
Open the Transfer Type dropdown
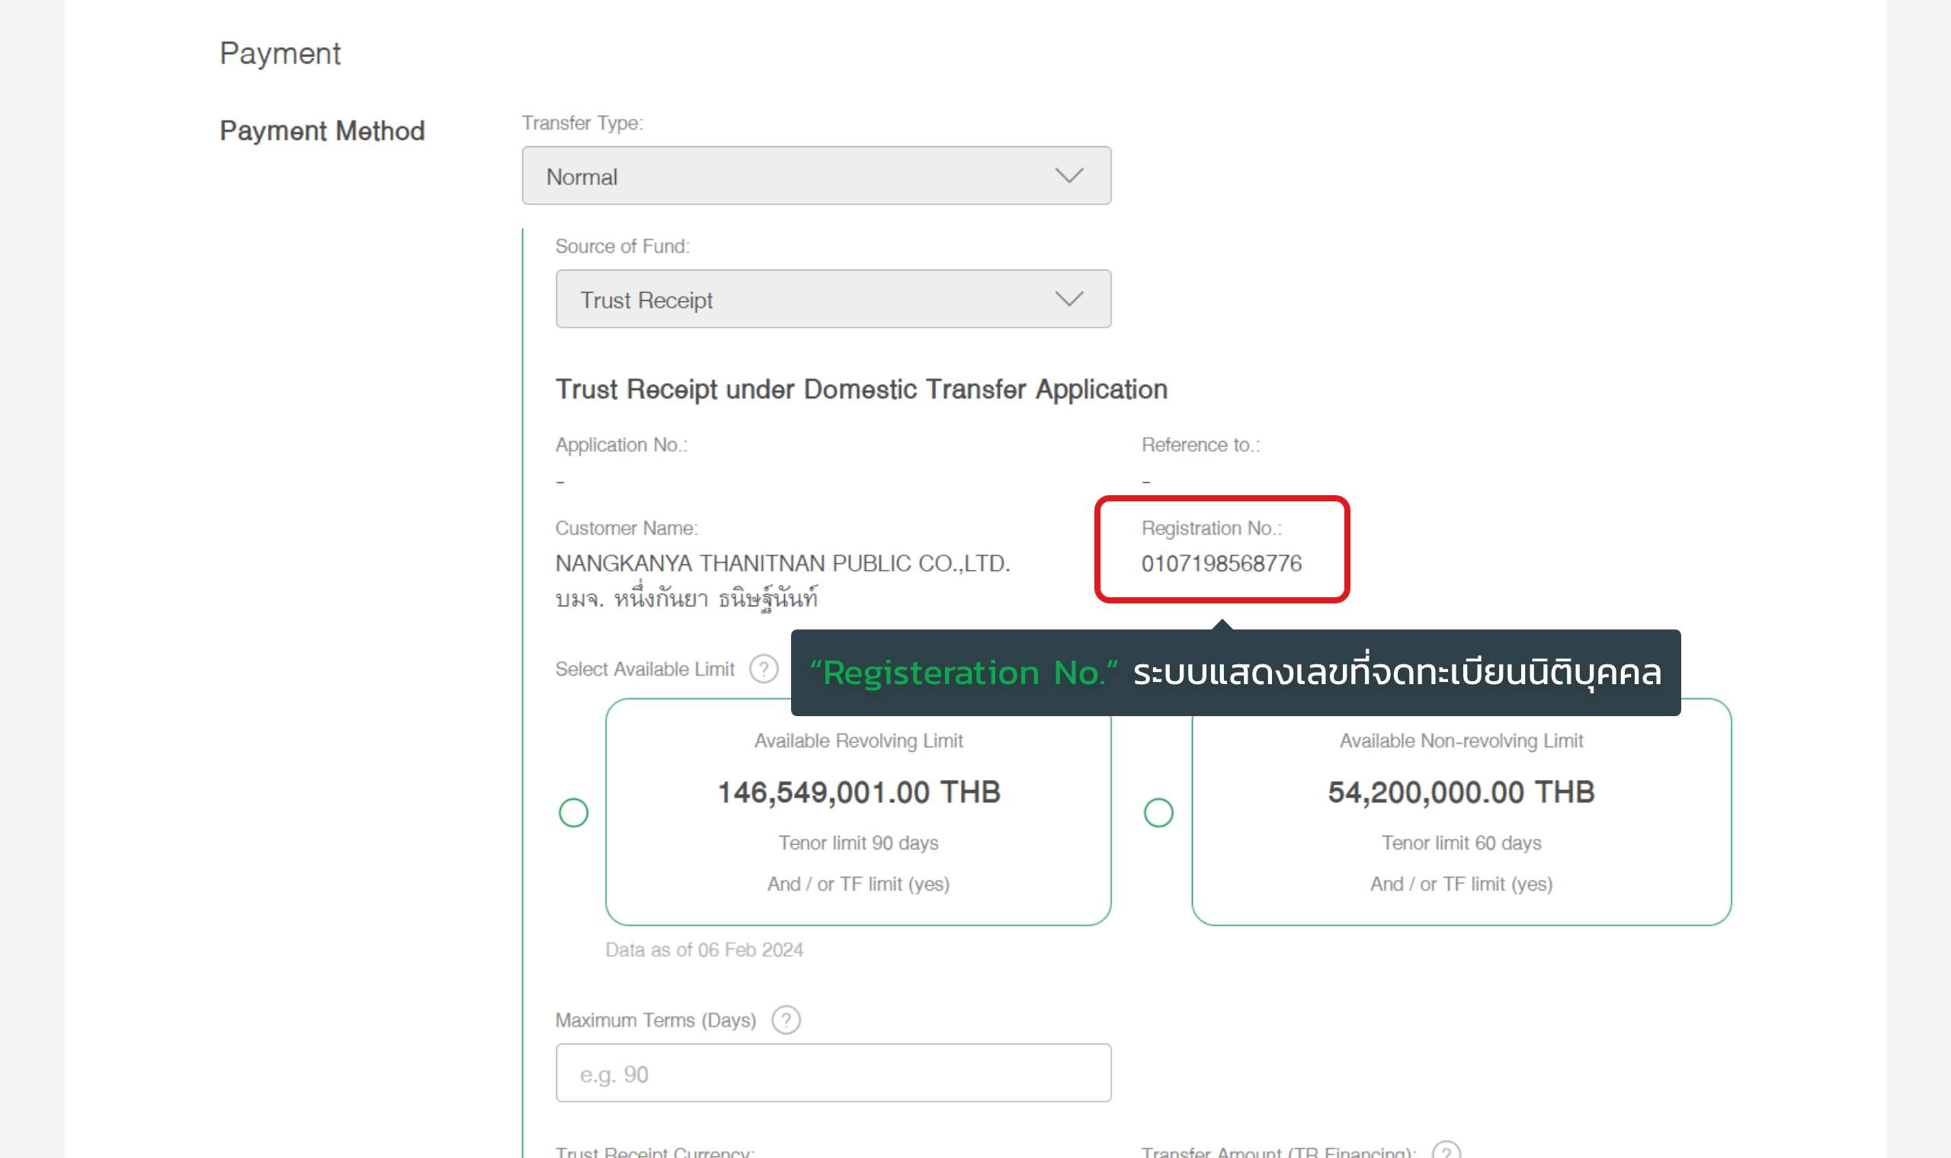(815, 175)
